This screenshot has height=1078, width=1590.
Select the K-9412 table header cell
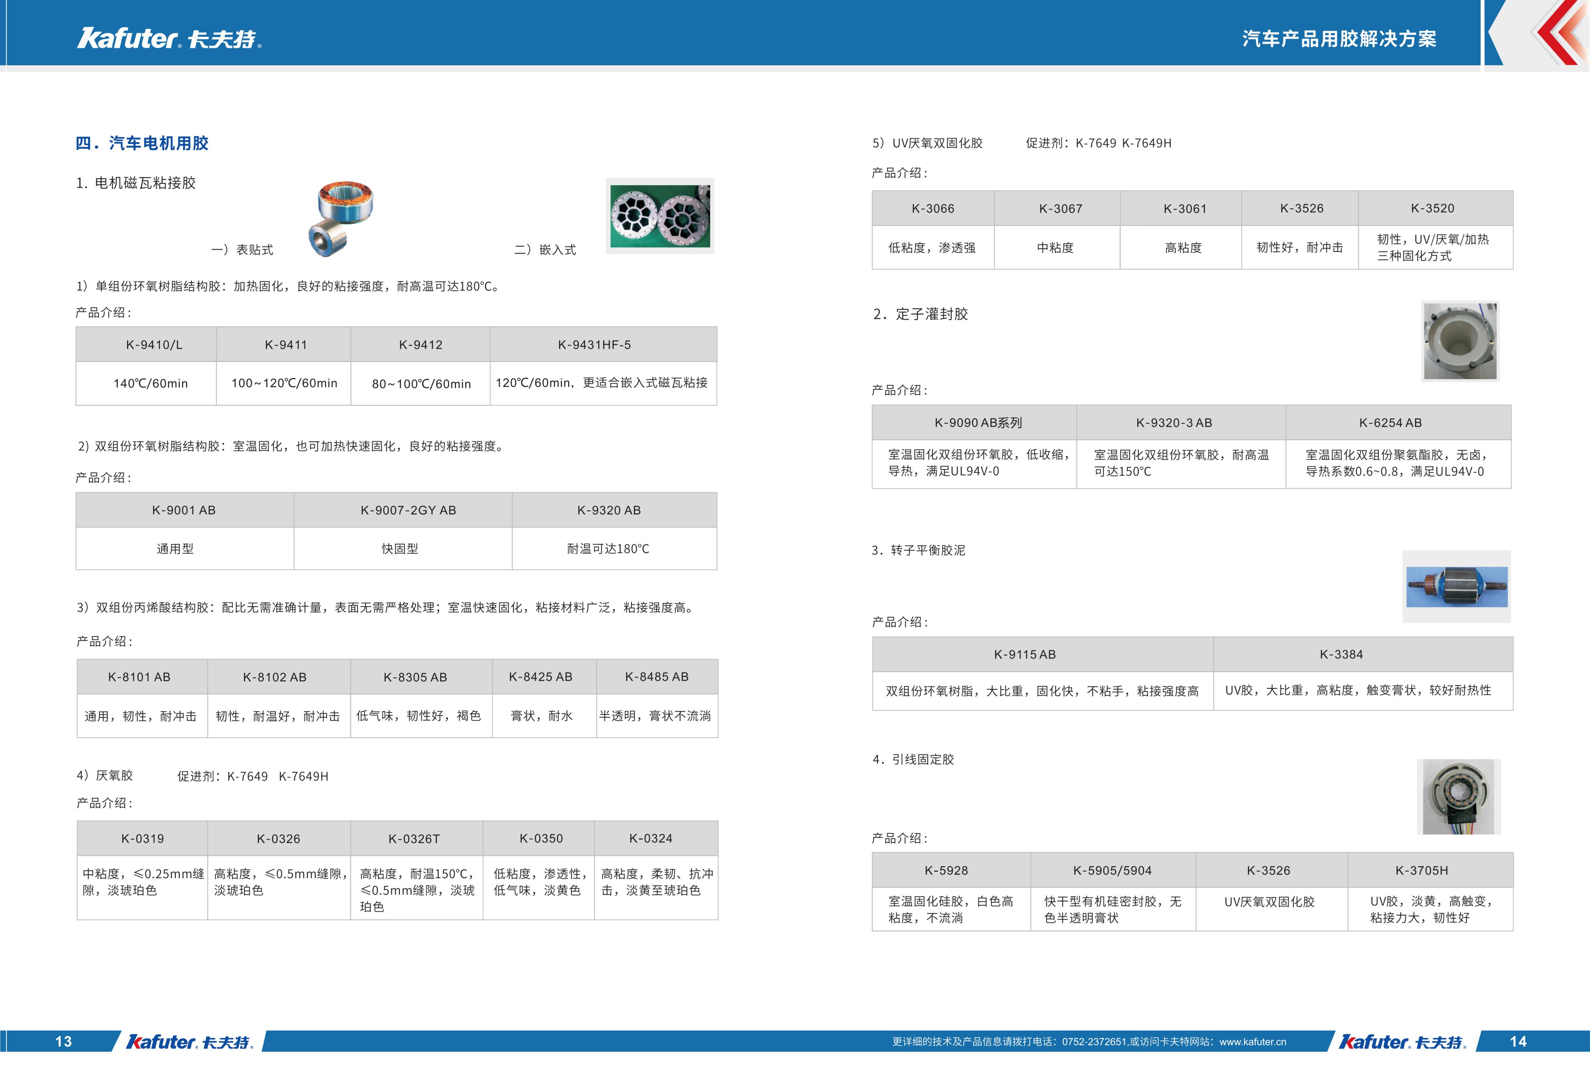421,344
